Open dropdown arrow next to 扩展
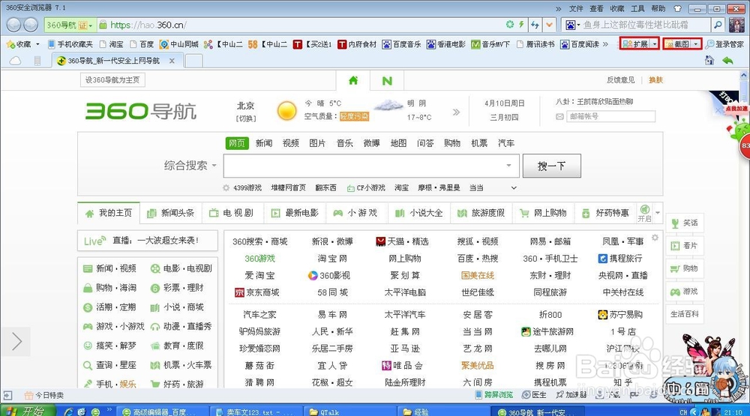Viewport: 750px width, 416px height. coord(654,44)
